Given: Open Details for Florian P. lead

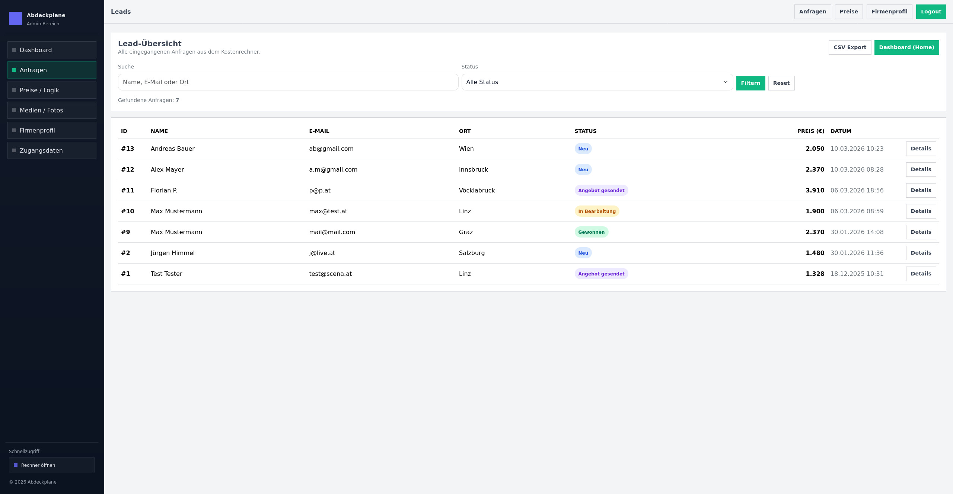Looking at the screenshot, I should pyautogui.click(x=921, y=190).
